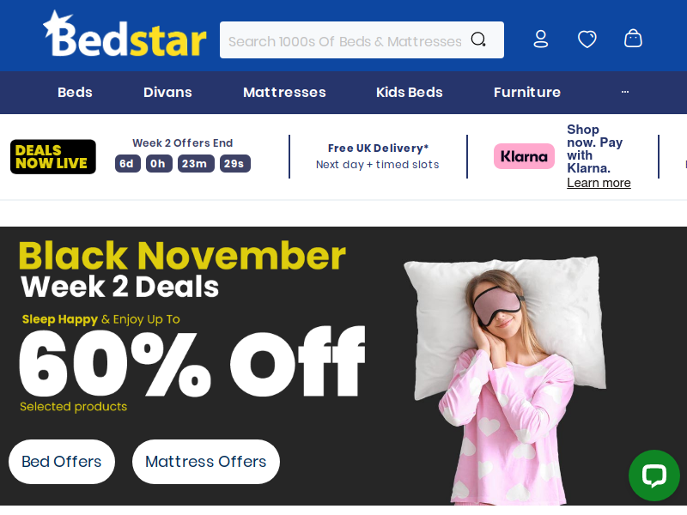Screen dimensions: 687x515
Task: Open the user account icon
Action: 541,39
